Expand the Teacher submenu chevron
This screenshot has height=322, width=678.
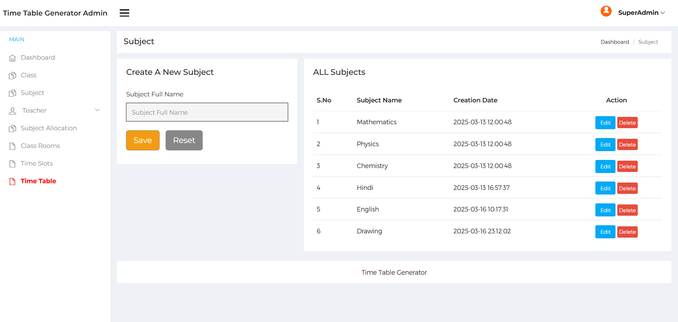pyautogui.click(x=97, y=110)
